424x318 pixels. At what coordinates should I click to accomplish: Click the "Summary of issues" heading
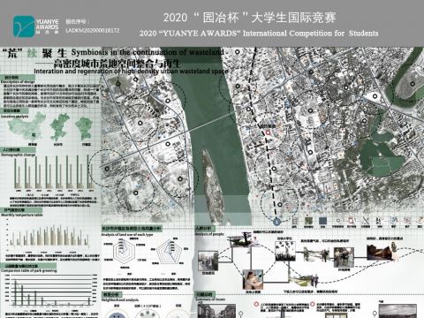210,299
